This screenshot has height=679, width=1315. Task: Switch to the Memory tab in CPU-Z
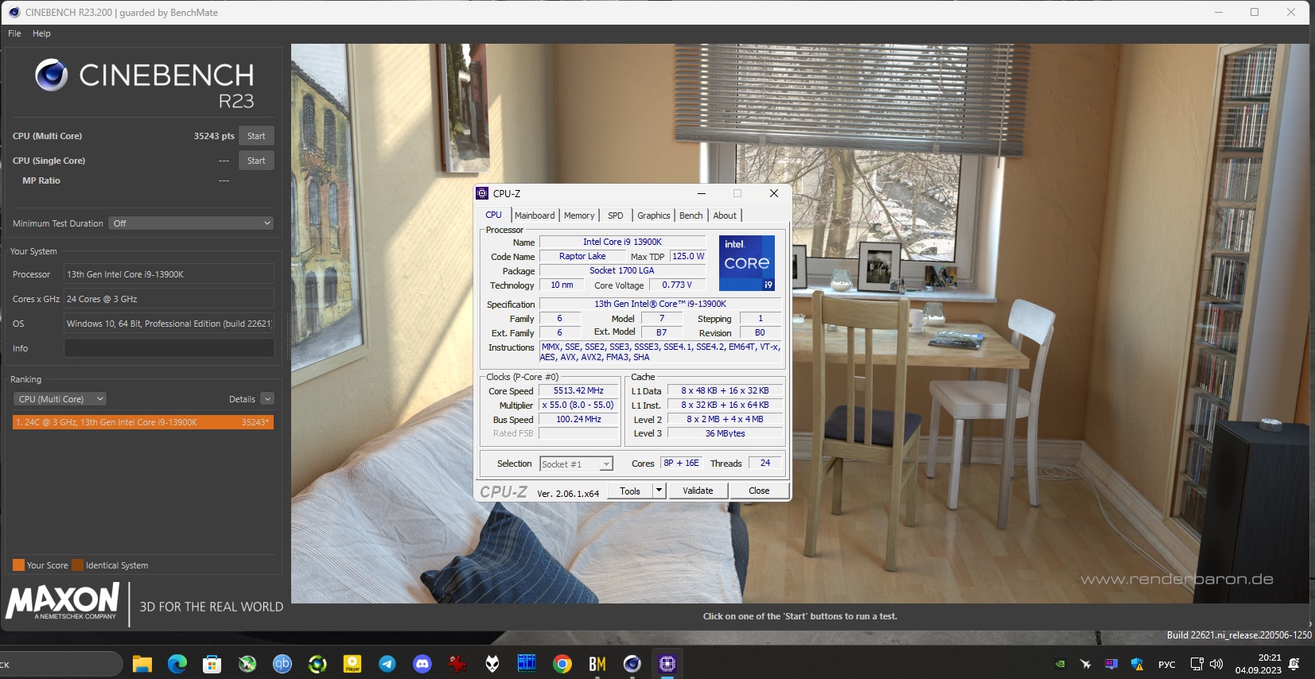[579, 215]
